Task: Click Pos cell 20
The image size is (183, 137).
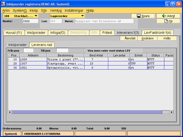Action: tap(14, 64)
